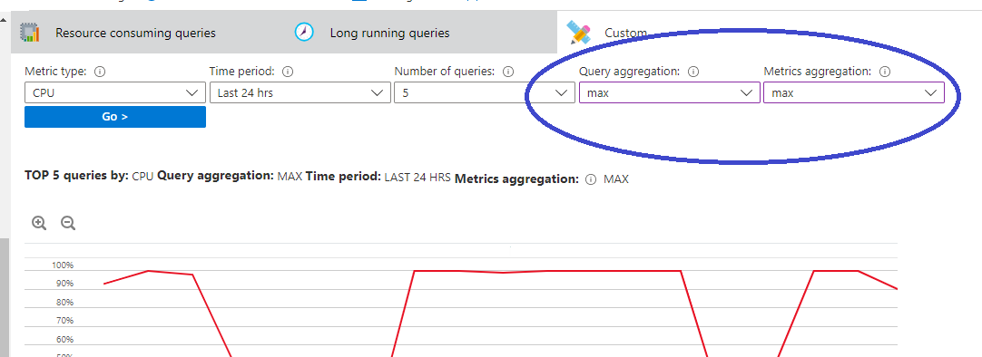Screen dimensions: 982x357
Task: Run the query with the Go button
Action: [x=115, y=117]
